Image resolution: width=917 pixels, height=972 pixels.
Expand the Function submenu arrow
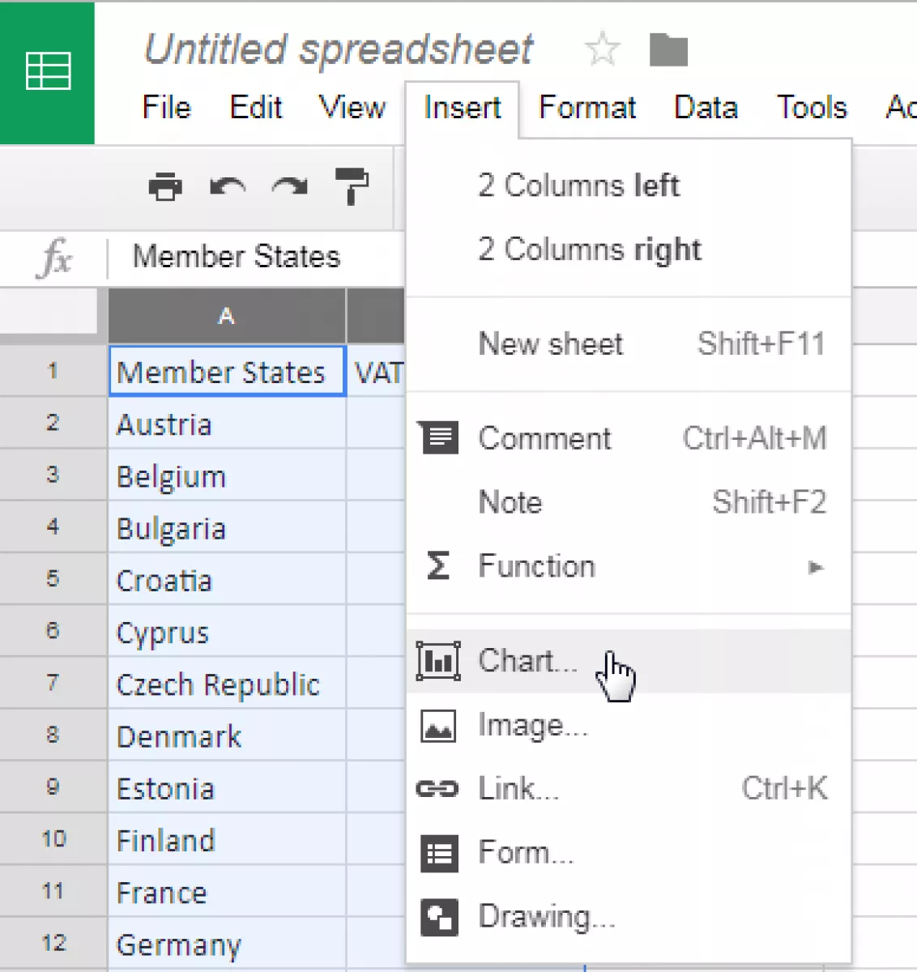[x=815, y=567]
